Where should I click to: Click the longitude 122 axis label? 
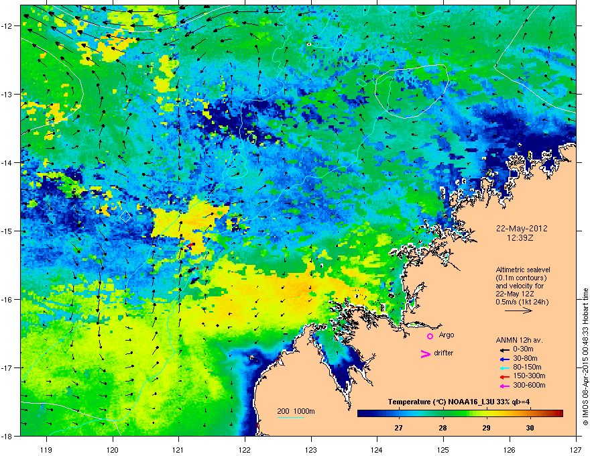click(245, 449)
